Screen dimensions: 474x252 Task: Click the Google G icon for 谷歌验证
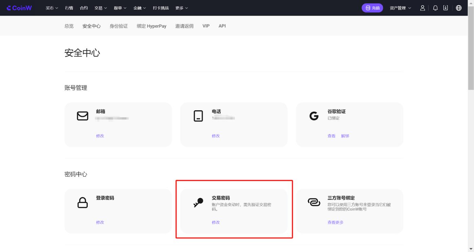click(314, 116)
